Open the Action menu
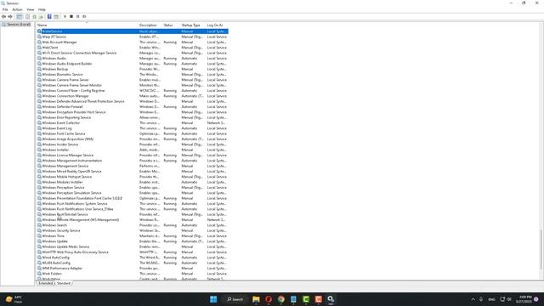Viewport: 544px width, 306px height. coord(17,9)
